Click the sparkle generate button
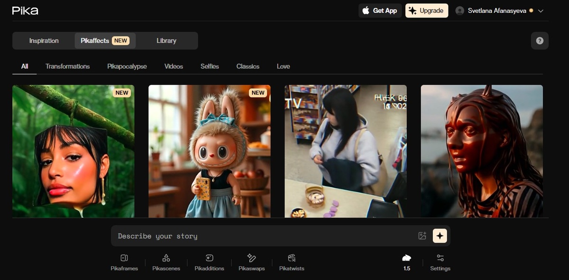Viewport: 569px width, 280px height. [440, 235]
